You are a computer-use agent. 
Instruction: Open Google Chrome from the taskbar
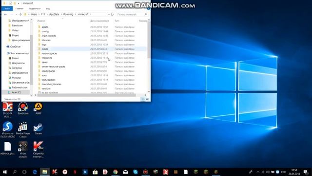tap(115, 172)
